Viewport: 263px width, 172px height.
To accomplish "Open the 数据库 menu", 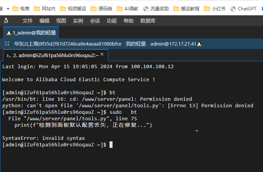I will coord(148,21).
